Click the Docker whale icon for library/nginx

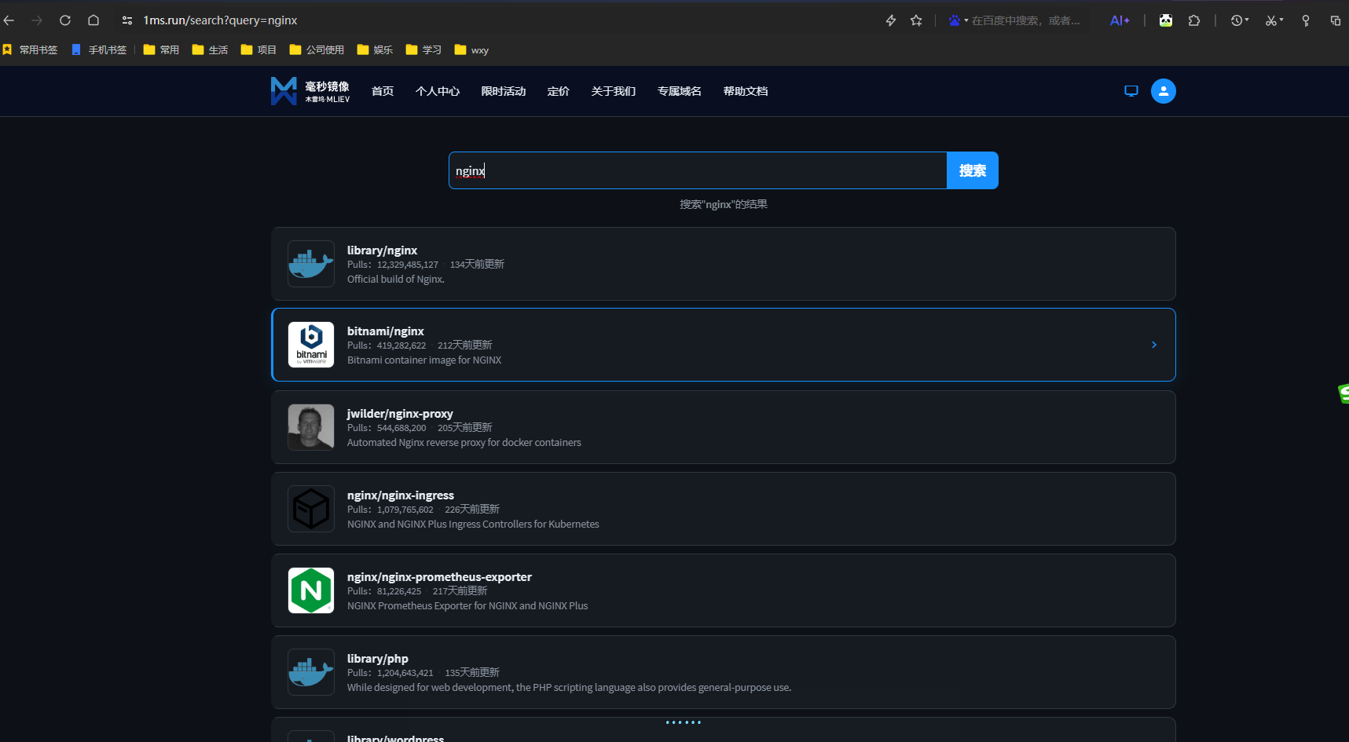point(311,264)
